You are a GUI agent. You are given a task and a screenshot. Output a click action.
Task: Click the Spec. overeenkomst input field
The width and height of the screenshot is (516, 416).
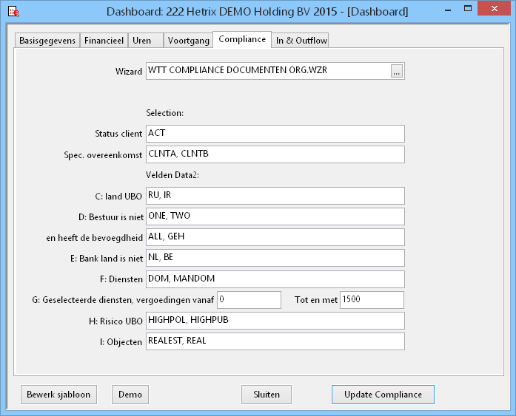(x=275, y=154)
